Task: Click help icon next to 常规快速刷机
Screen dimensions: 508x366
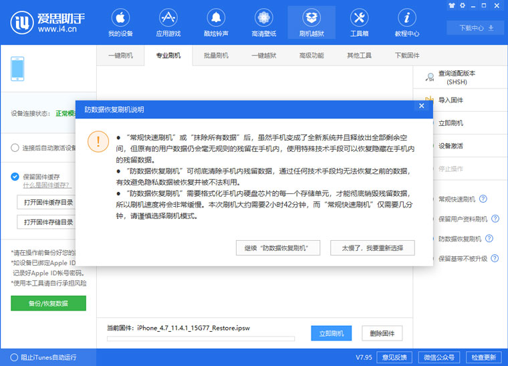Action: point(483,199)
